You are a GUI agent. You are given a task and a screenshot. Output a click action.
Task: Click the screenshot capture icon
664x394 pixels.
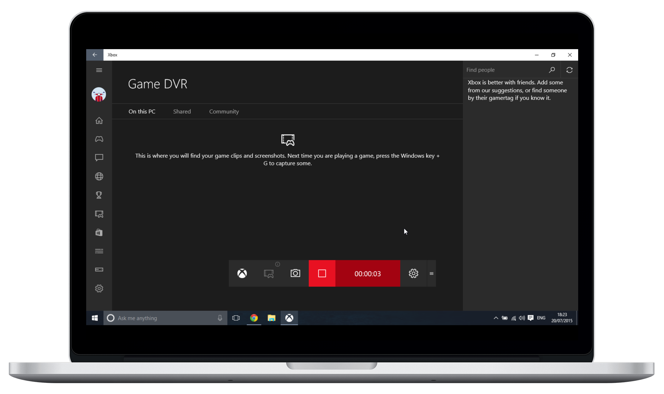click(296, 273)
